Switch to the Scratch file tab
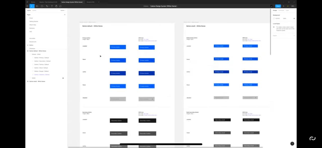322x148 pixels. pyautogui.click(x=91, y=2)
